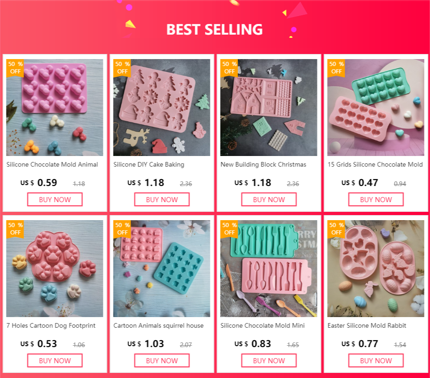The image size is (430, 378).
Task: Open the Easter Silicone Mold Rabbit title link
Action: [367, 325]
